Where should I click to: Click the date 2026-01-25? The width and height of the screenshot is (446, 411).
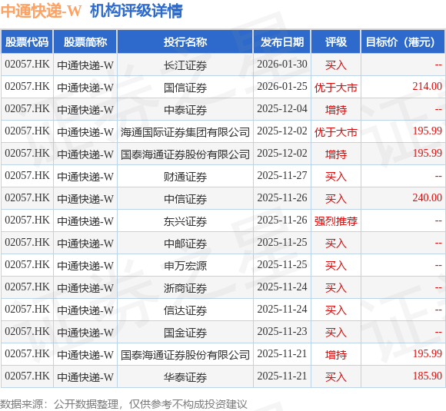click(282, 86)
